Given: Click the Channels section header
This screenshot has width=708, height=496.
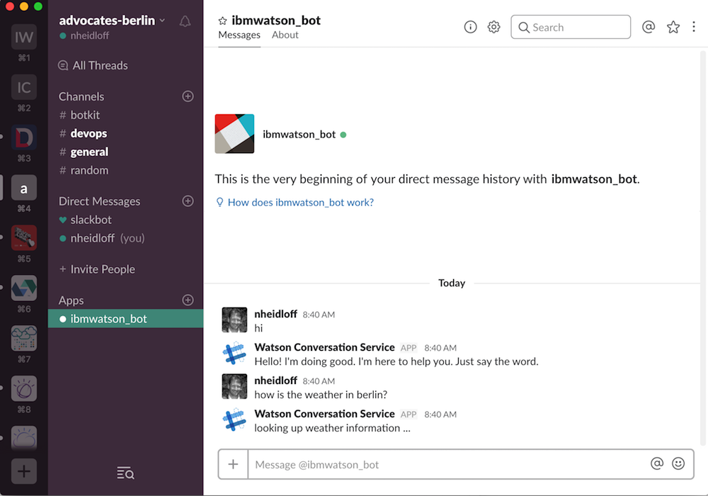Looking at the screenshot, I should click(x=81, y=96).
